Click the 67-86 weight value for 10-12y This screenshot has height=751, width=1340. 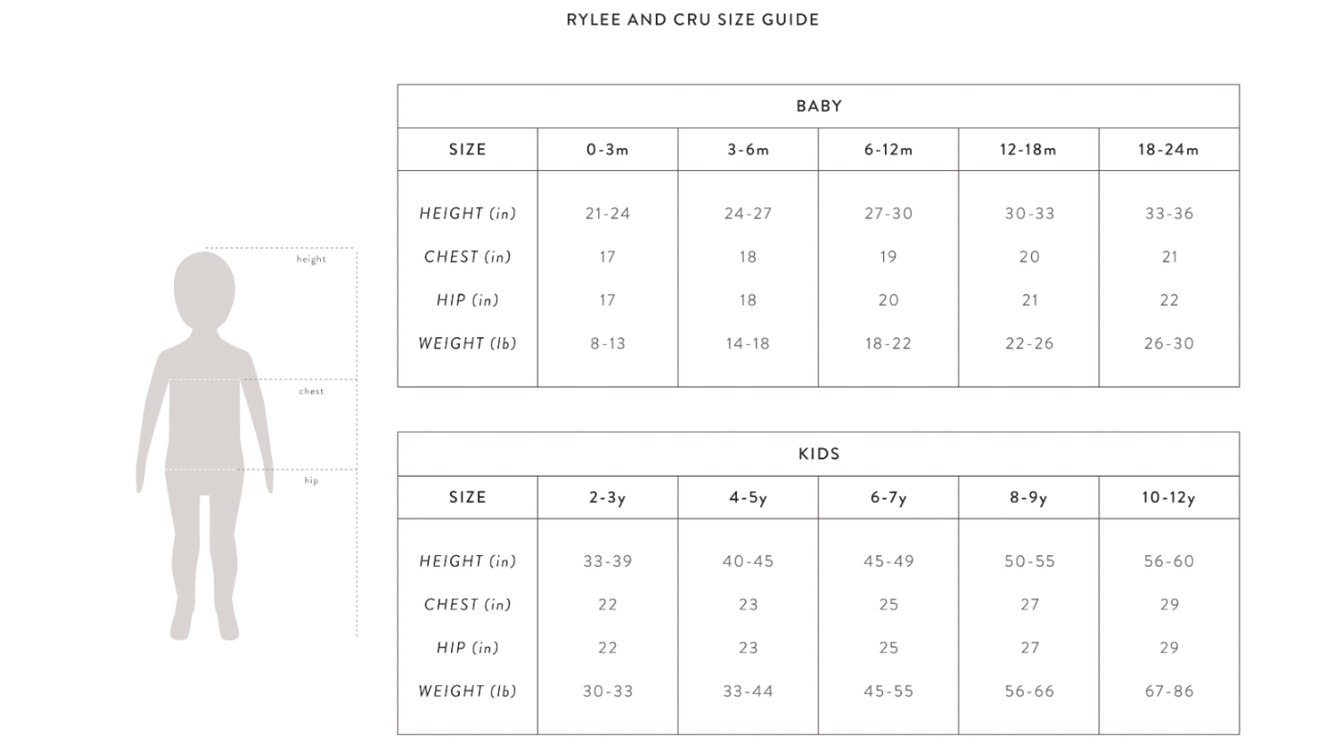click(x=1168, y=691)
